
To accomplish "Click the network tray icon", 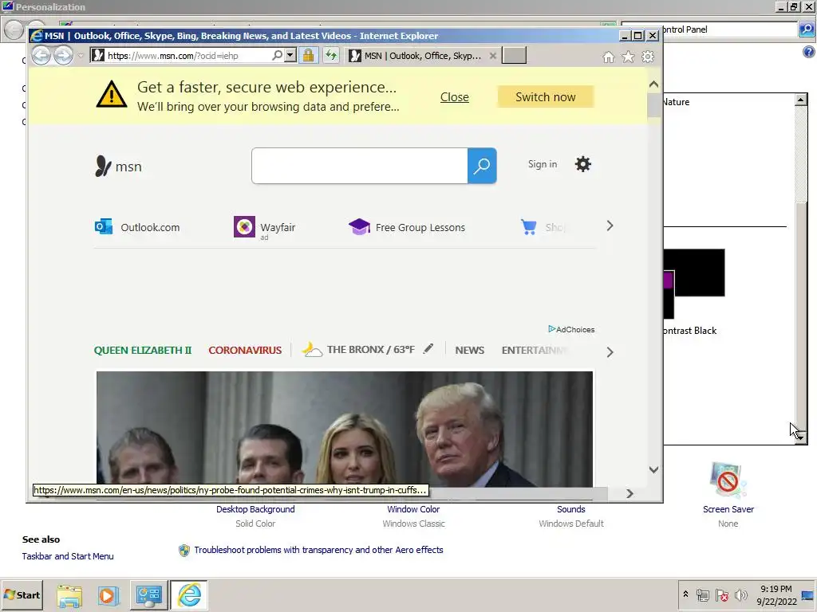I will pos(702,594).
